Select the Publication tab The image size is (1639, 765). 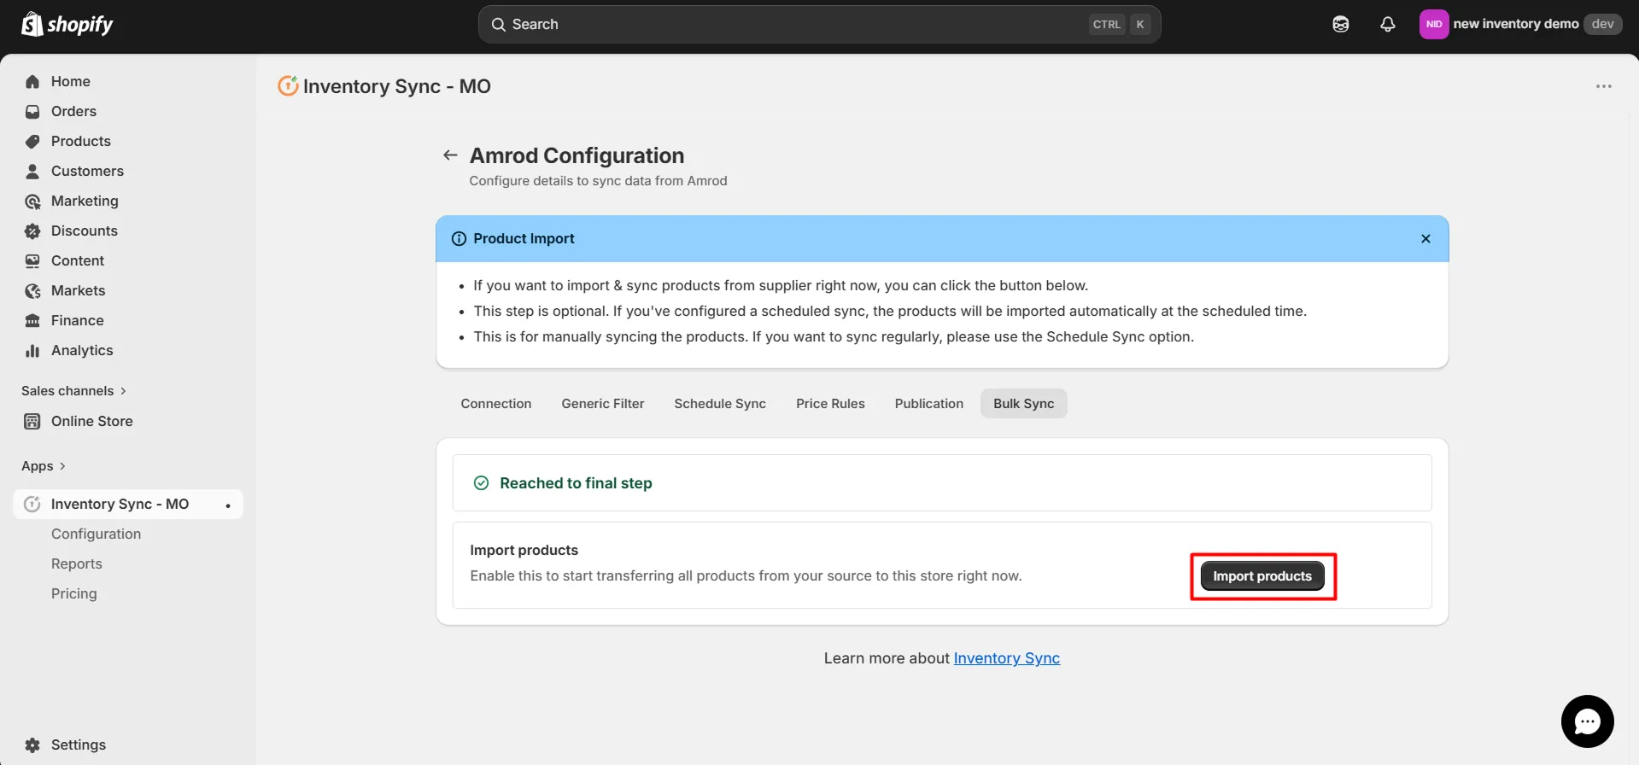tap(929, 404)
